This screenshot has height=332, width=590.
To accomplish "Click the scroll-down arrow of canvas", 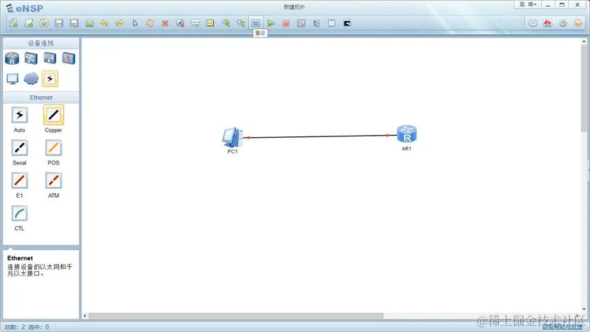I will [x=584, y=309].
